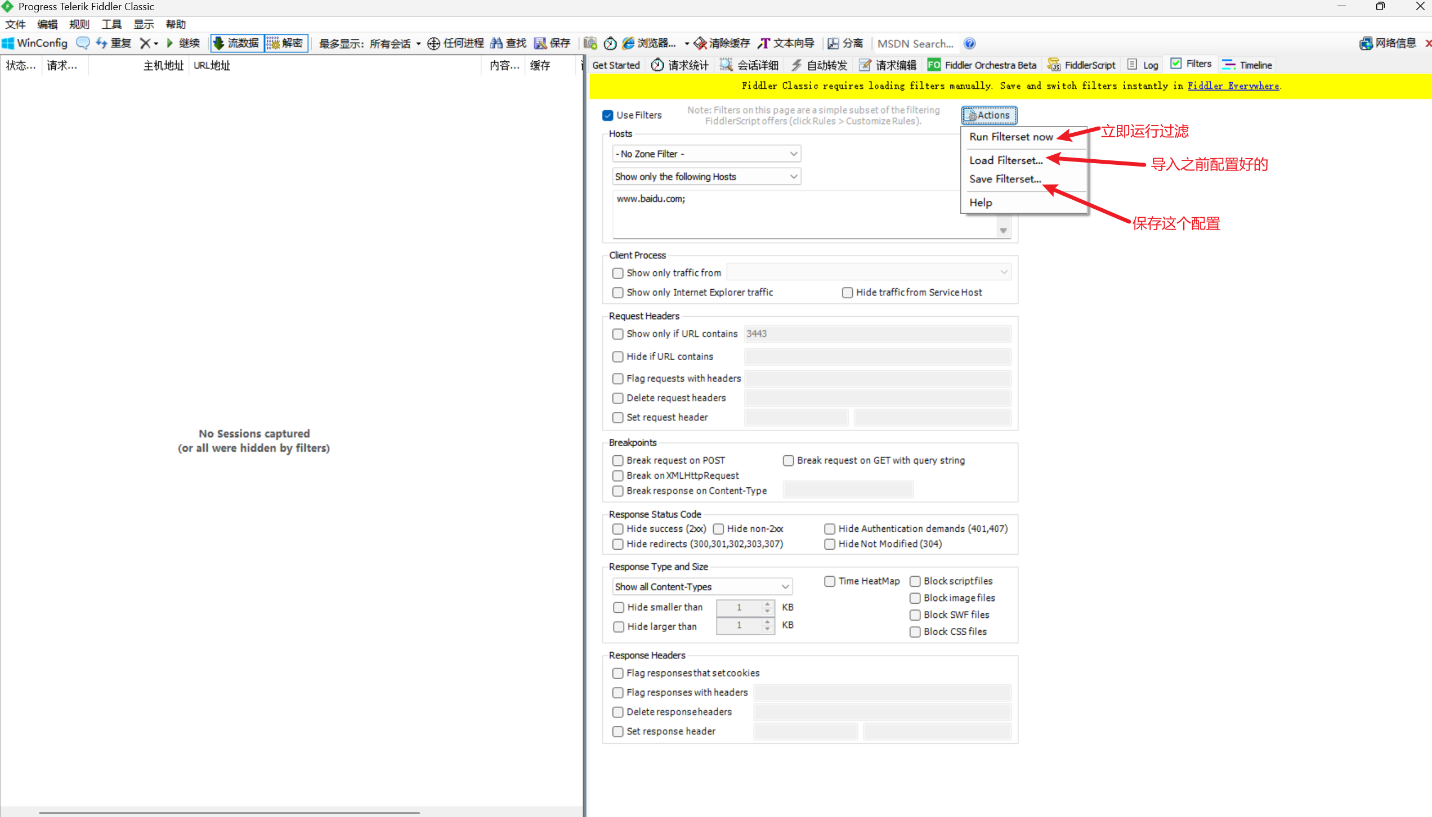The width and height of the screenshot is (1432, 817).
Task: Click the Actions button
Action: [x=988, y=115]
